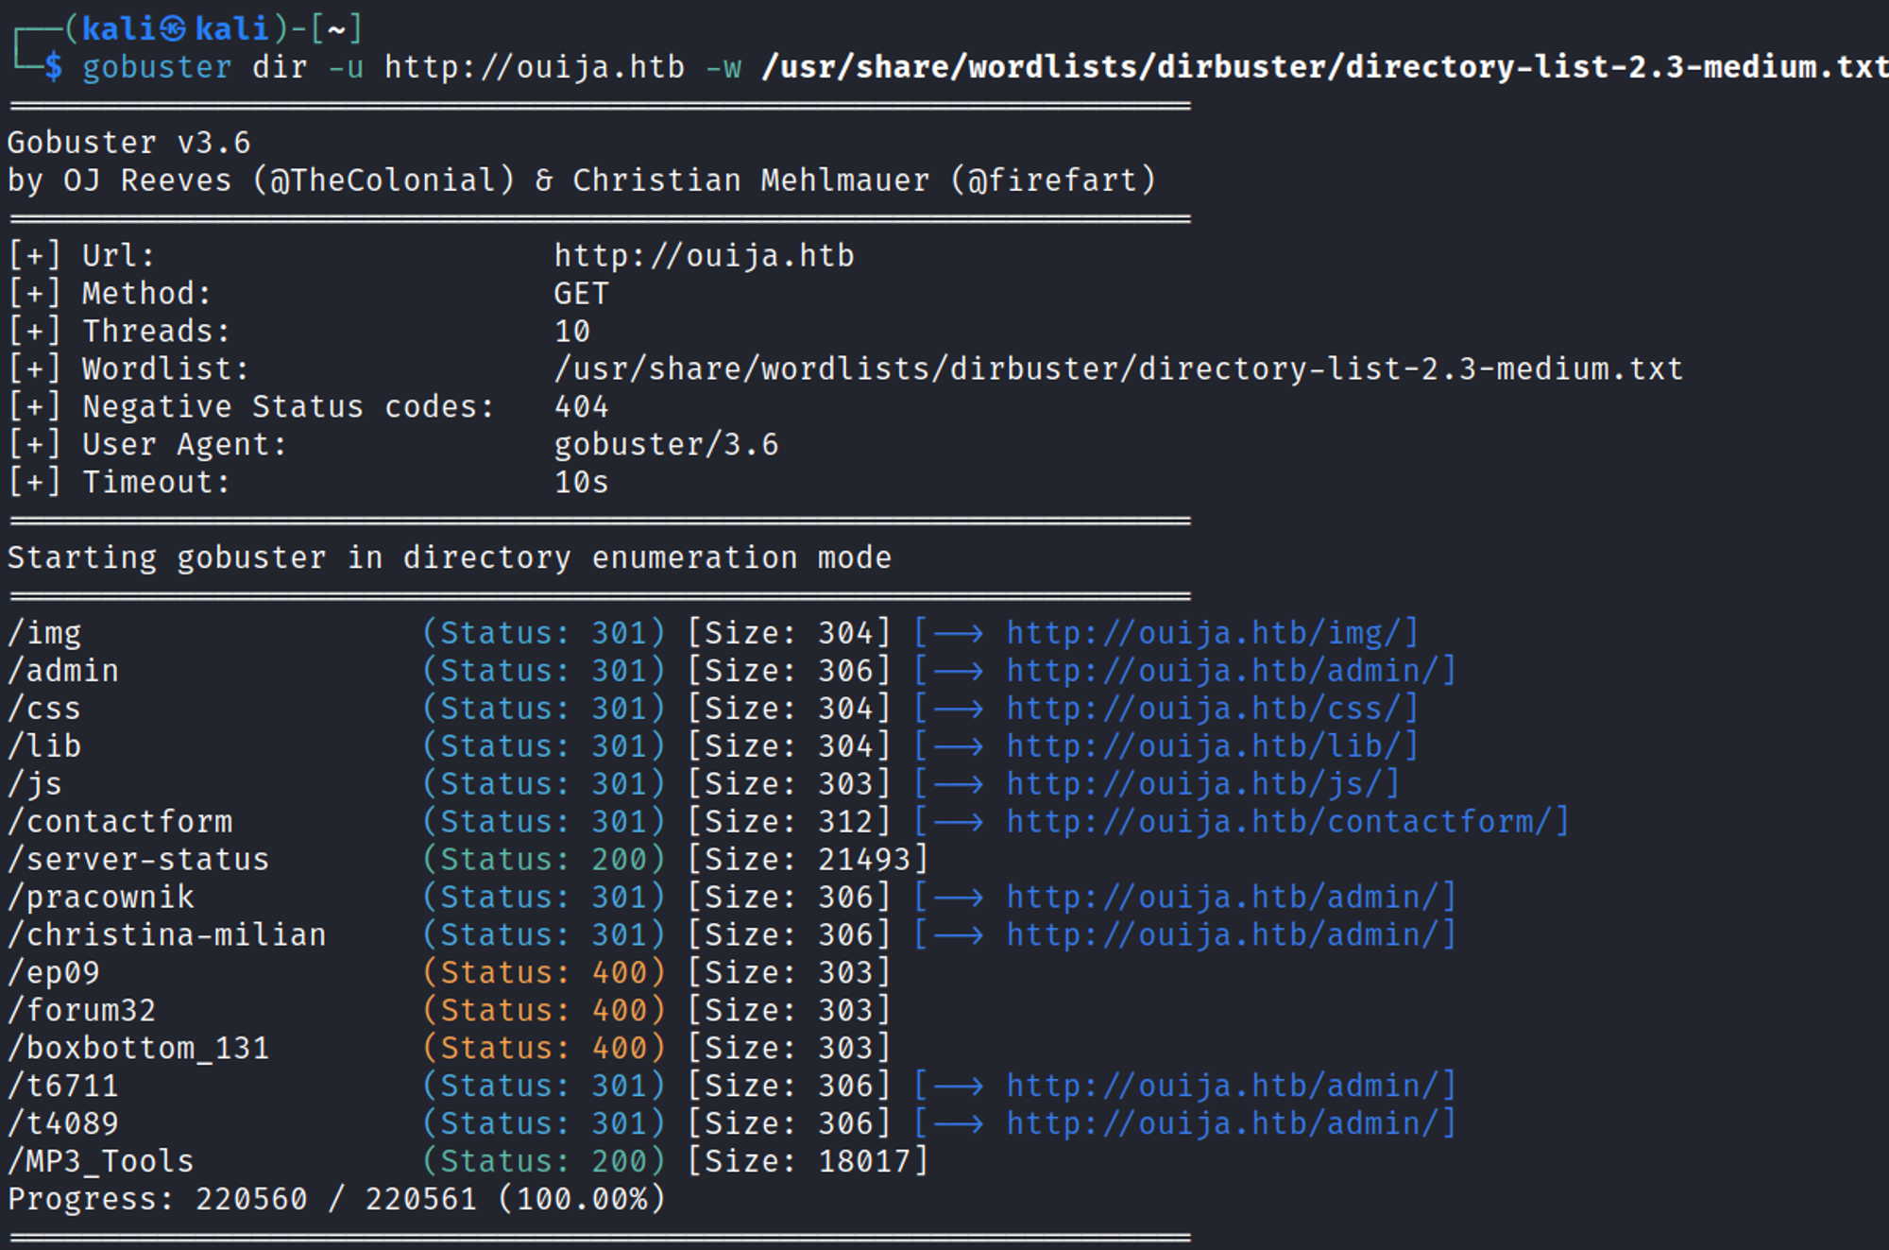Open the admin redirect link on the /christina-milian line

click(1230, 934)
